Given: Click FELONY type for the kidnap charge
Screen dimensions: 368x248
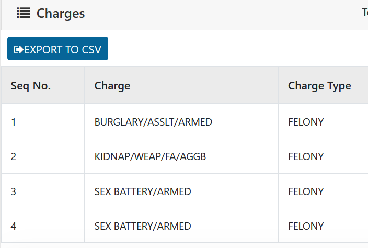Looking at the screenshot, I should point(306,156).
